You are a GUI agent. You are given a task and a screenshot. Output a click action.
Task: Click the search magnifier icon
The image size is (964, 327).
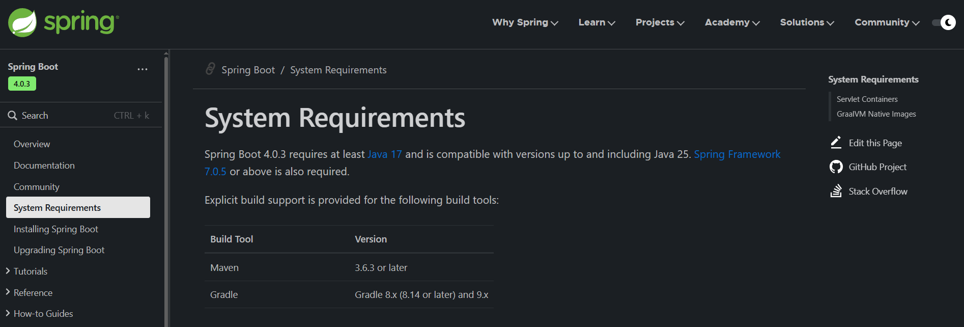(x=13, y=116)
